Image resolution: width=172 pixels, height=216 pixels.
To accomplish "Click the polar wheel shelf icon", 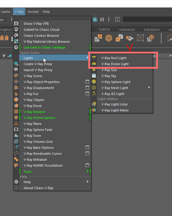I will [x=109, y=38].
